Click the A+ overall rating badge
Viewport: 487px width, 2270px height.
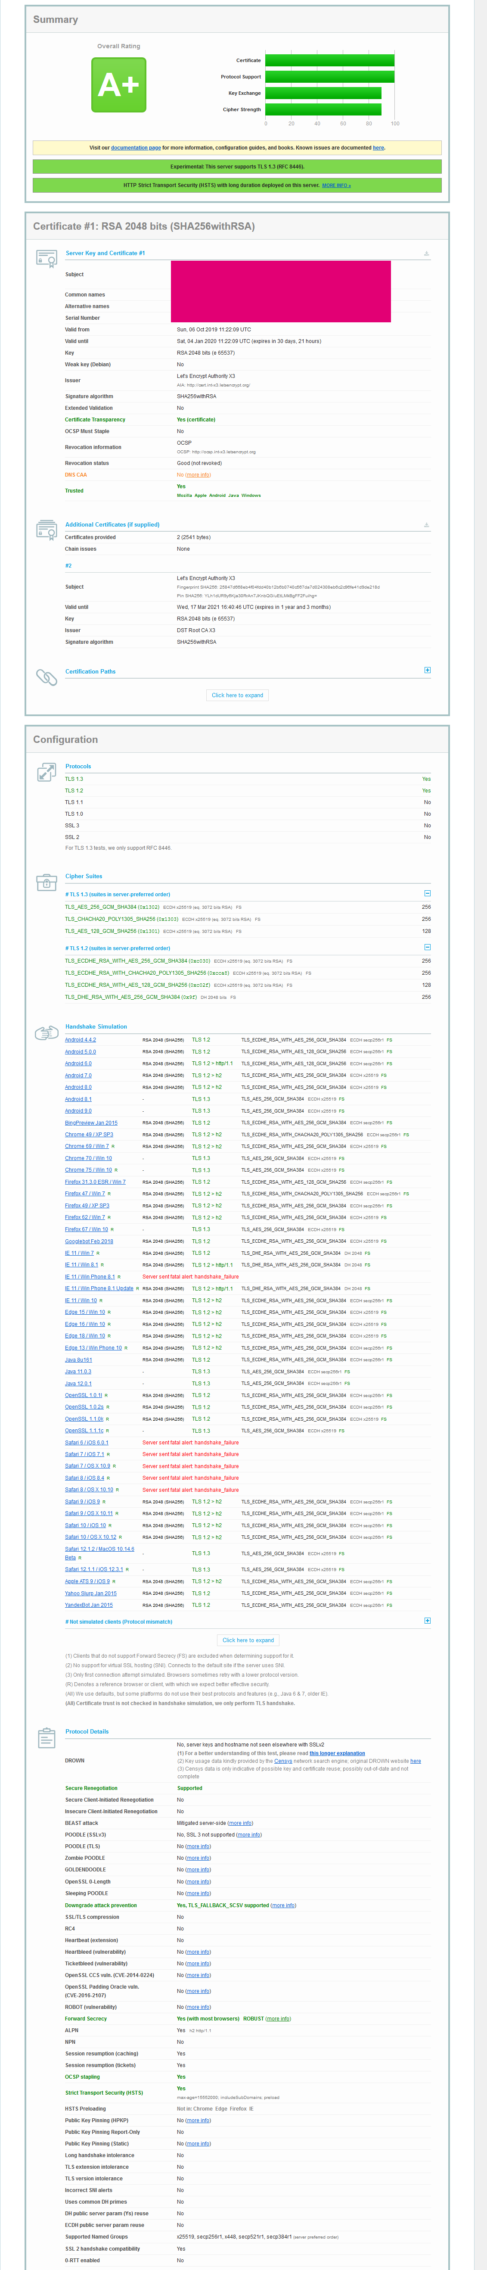[x=119, y=85]
